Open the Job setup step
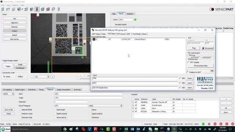Image resolution: width=235 pixels, height=132 pixels. point(15,19)
